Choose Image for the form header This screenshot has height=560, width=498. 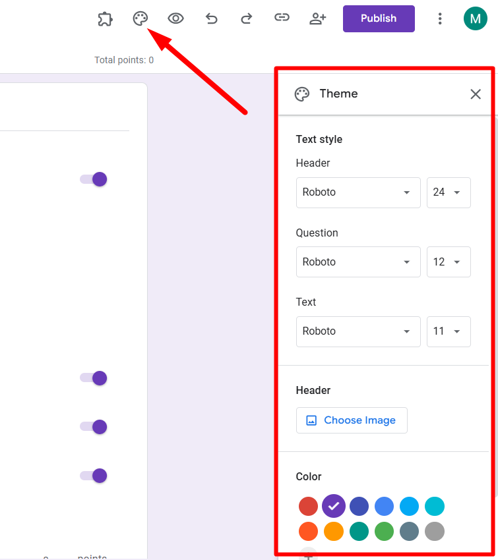point(352,420)
